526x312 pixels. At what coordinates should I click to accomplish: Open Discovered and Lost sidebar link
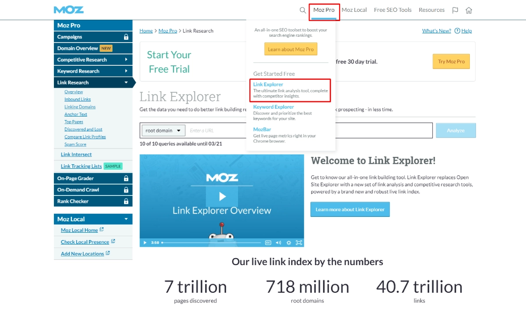[83, 129]
